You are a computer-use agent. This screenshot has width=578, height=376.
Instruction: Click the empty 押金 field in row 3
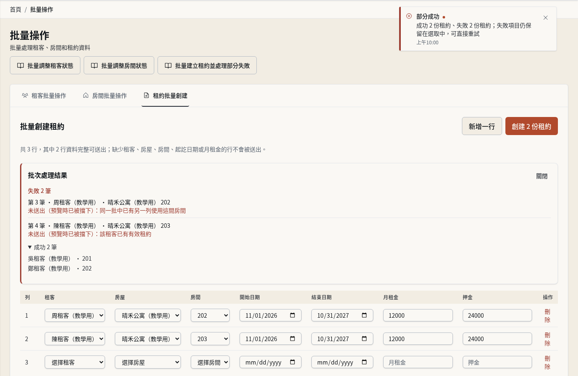click(x=497, y=362)
